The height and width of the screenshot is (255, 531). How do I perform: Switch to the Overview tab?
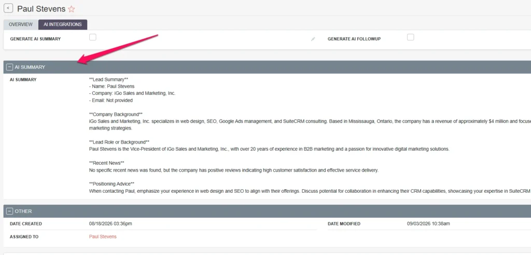tap(21, 24)
